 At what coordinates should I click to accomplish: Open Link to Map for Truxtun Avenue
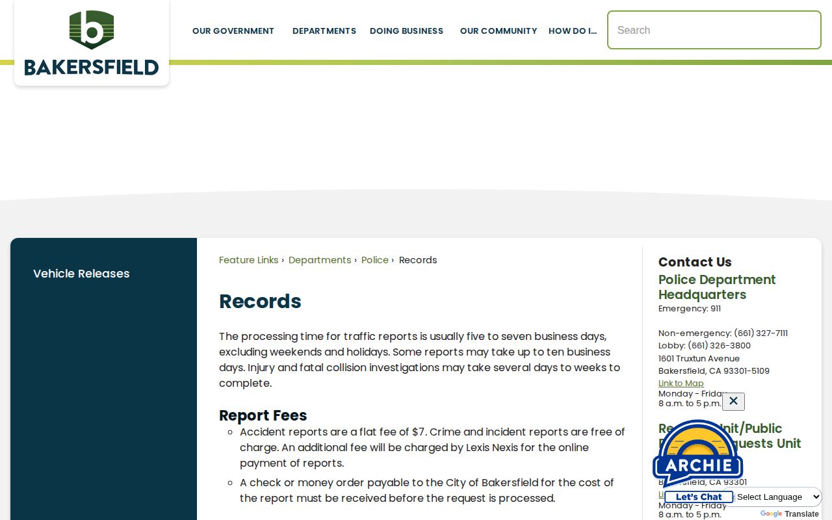[681, 383]
